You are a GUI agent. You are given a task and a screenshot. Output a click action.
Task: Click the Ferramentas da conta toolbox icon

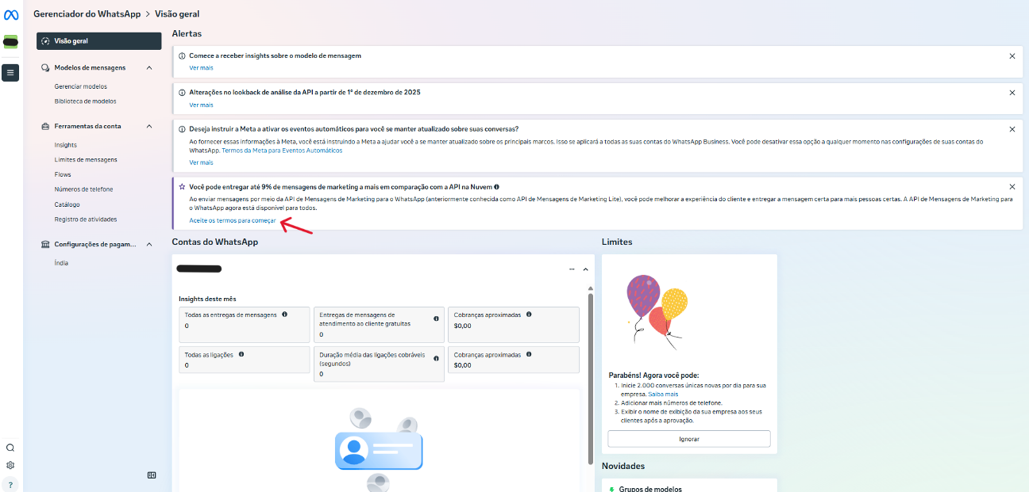tap(45, 126)
